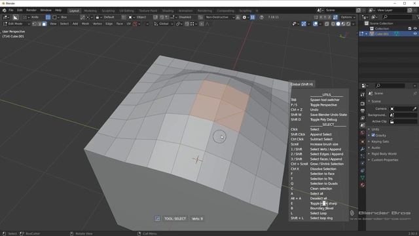419x236 pixels.
Task: Toggle the blue pause-like icon
Action: [253, 17]
